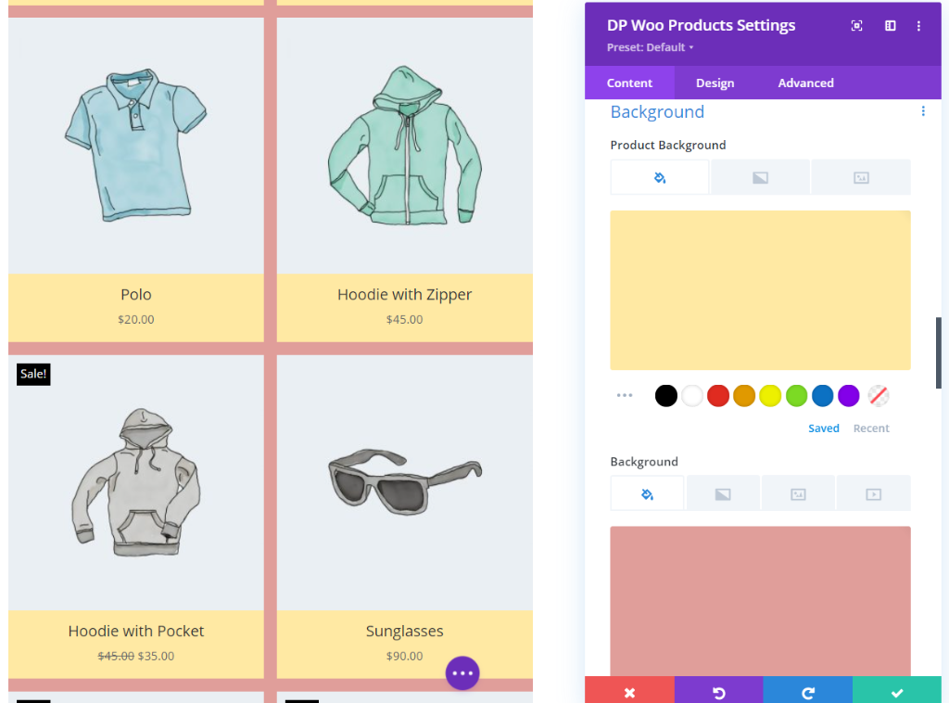Open the Background section options menu
The height and width of the screenshot is (703, 949).
922,111
